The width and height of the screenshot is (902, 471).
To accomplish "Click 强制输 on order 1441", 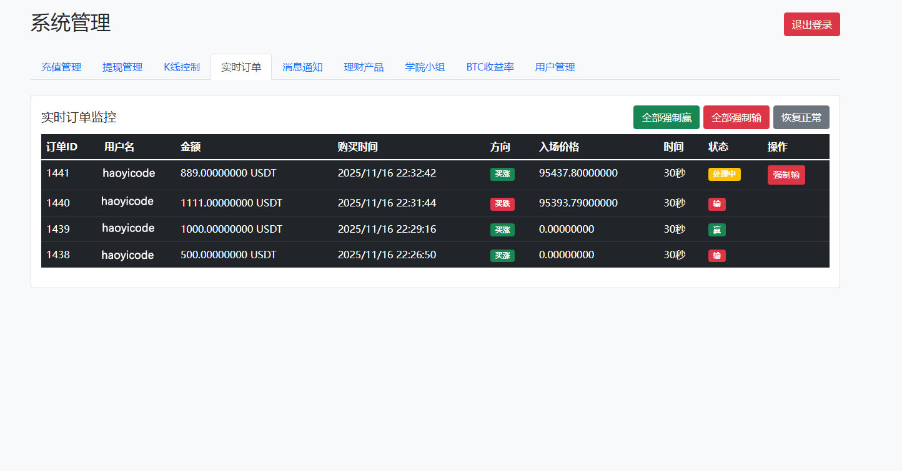I will (786, 175).
